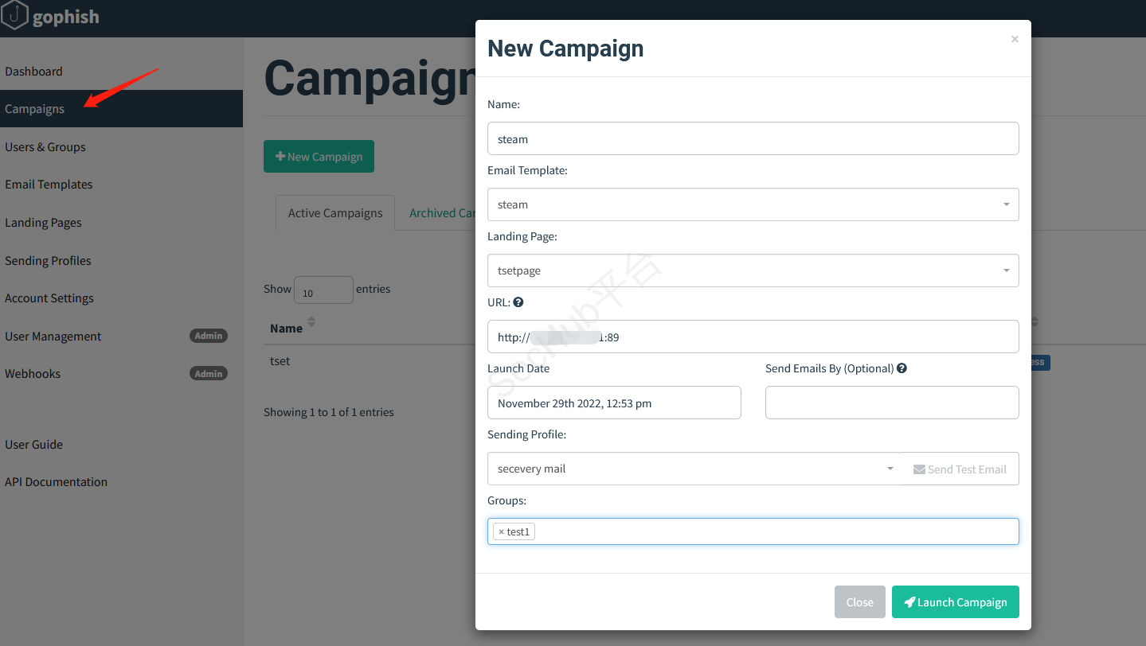
Task: Switch to the Active Campaigns tab
Action: pos(335,213)
